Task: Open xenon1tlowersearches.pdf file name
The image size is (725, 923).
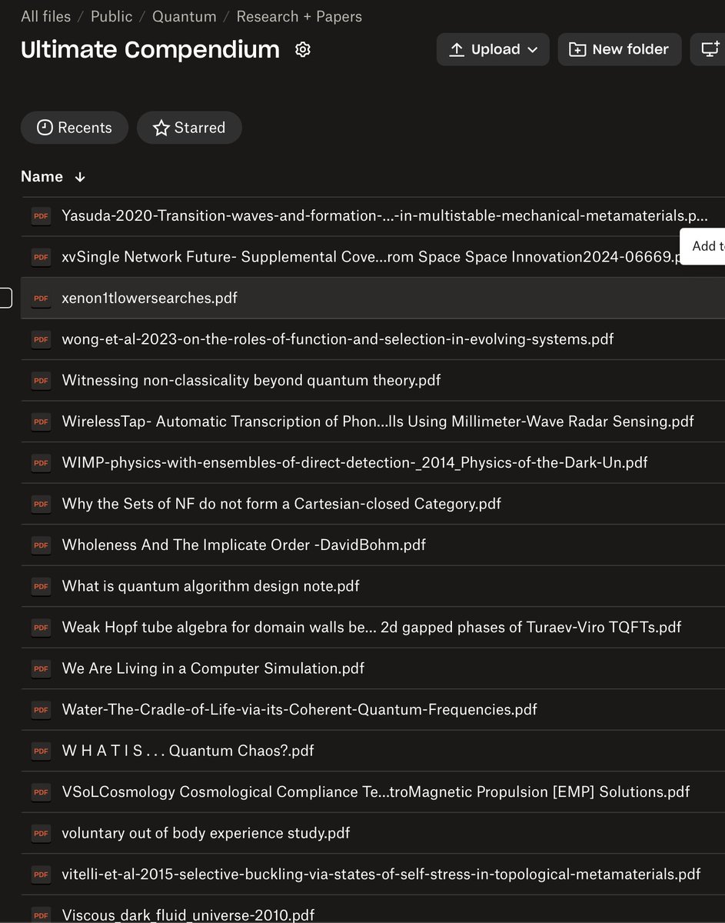Action: 149,298
